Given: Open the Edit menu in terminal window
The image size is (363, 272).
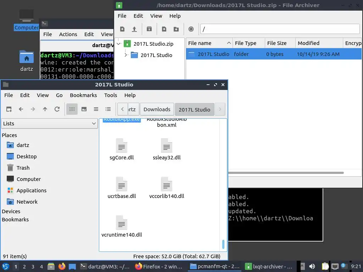Looking at the screenshot, I should click(89, 34).
